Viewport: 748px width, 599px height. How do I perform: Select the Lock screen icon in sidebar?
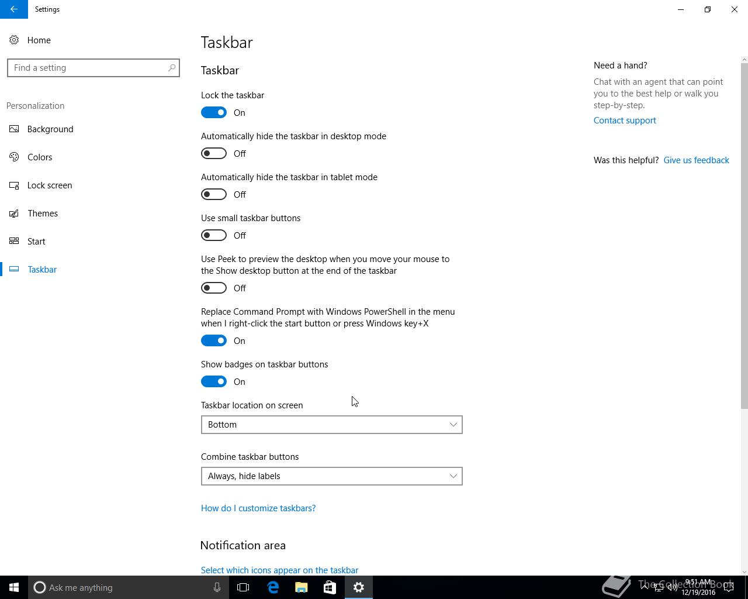point(14,185)
